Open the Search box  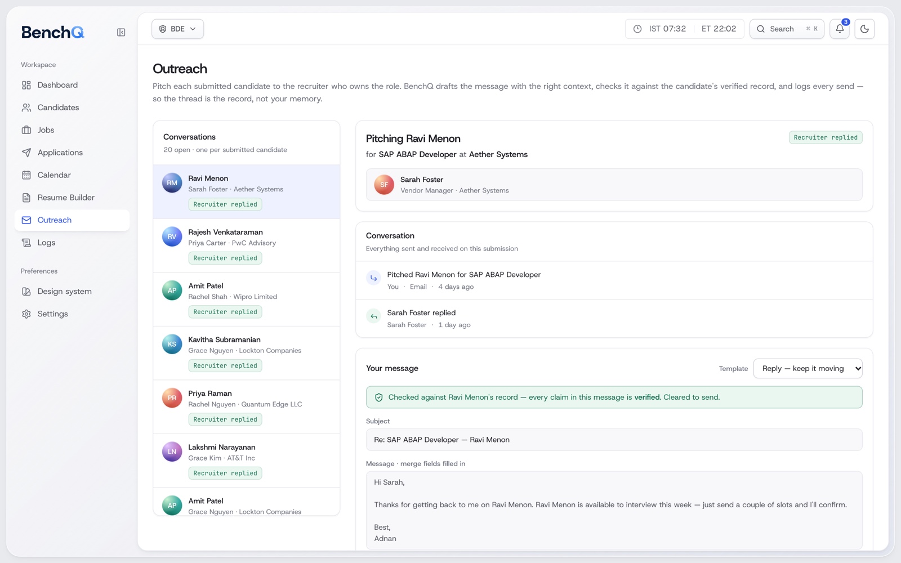click(787, 29)
